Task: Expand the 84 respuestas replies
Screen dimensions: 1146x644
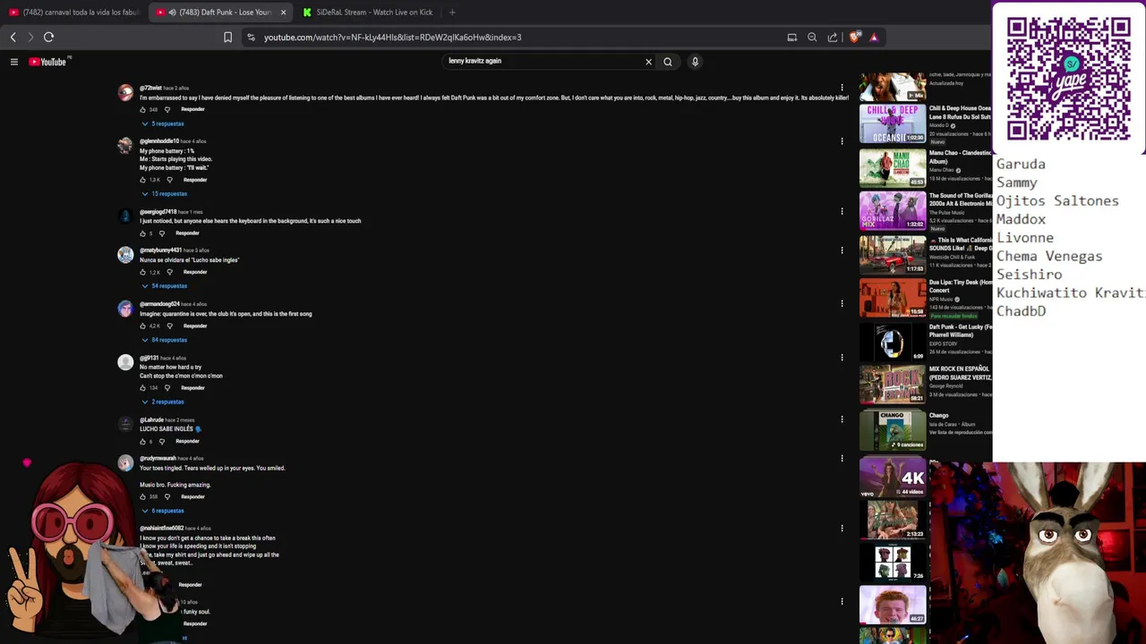Action: tap(165, 340)
